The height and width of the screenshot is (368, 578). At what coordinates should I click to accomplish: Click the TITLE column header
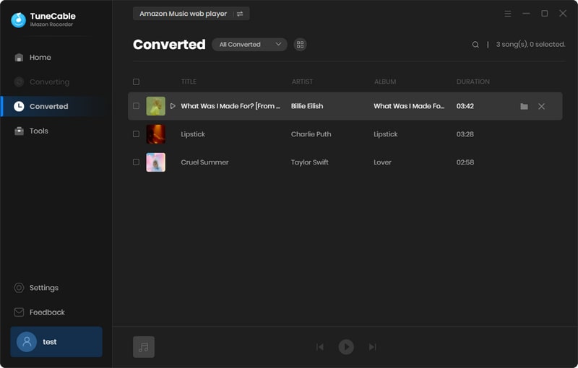tap(189, 82)
